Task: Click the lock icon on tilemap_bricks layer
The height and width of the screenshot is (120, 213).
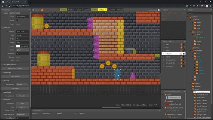Action: click(181, 63)
